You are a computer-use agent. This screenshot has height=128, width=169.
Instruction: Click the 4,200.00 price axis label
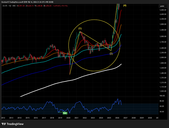(163, 19)
